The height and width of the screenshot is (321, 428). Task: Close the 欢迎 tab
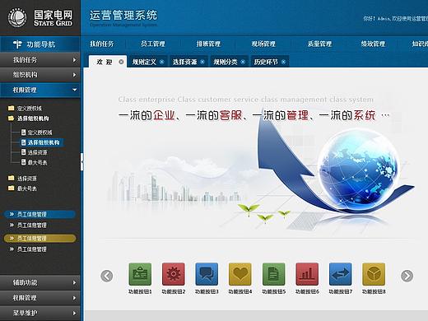pos(121,62)
